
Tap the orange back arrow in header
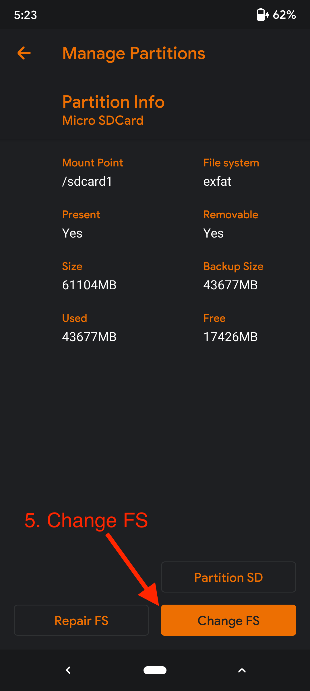pos(24,53)
